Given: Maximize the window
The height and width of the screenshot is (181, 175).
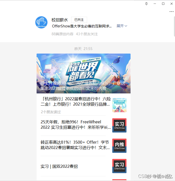Looking at the screenshot, I should [163, 4].
